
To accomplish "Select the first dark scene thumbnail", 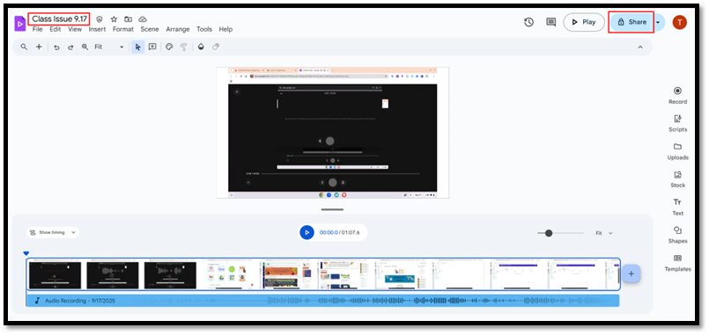I will point(55,275).
